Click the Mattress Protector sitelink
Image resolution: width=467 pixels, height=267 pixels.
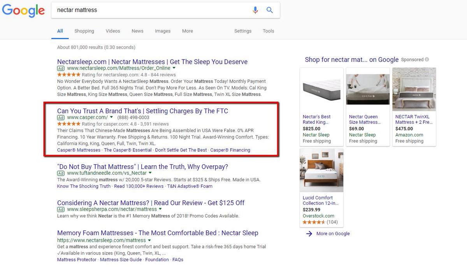point(77,260)
